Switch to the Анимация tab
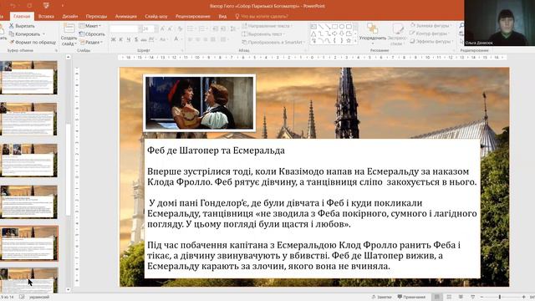The height and width of the screenshot is (301, 535). click(x=126, y=17)
